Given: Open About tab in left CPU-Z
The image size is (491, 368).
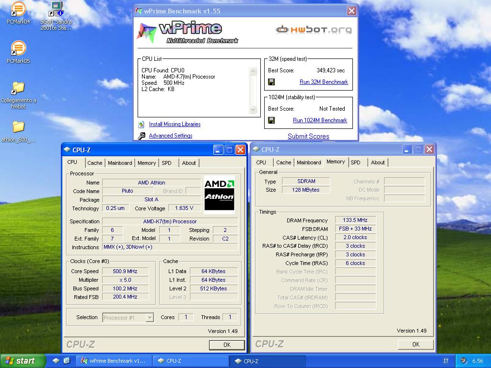Looking at the screenshot, I should 189,163.
